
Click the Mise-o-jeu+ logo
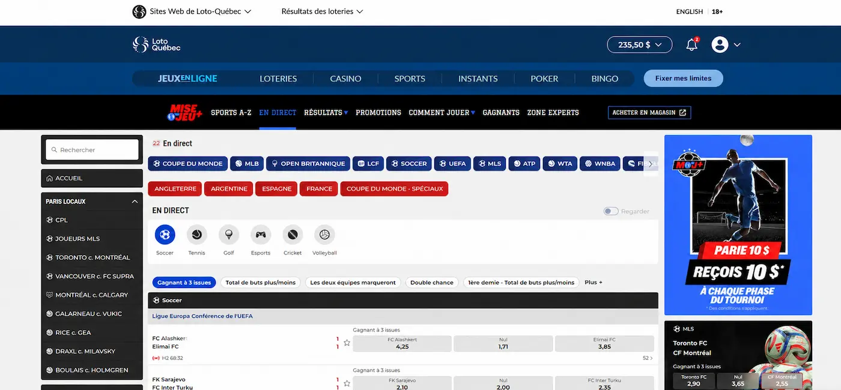point(185,112)
